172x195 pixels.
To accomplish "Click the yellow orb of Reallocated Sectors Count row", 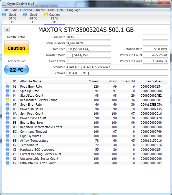I will coord(7,100).
